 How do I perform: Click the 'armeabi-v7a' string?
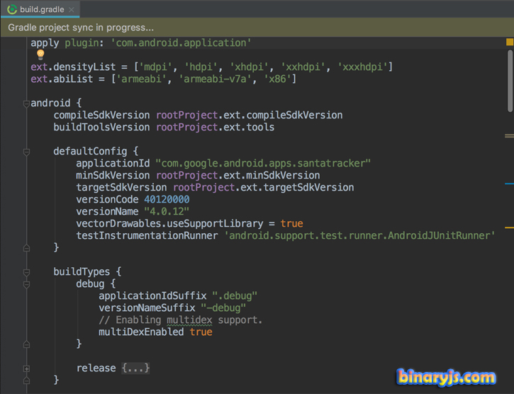click(x=215, y=79)
